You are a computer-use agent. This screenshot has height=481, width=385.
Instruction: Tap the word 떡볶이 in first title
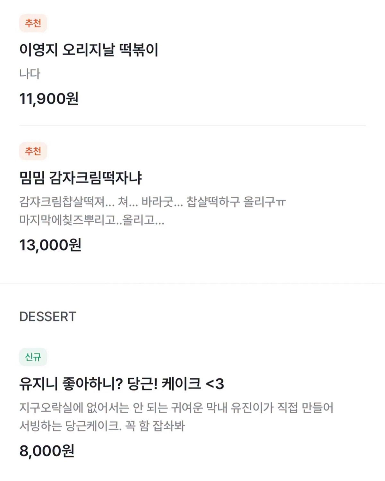139,50
